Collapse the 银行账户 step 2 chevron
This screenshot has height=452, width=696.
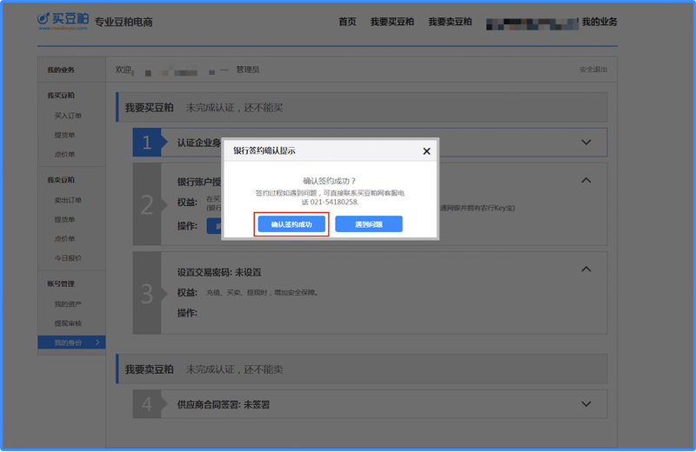pyautogui.click(x=586, y=181)
